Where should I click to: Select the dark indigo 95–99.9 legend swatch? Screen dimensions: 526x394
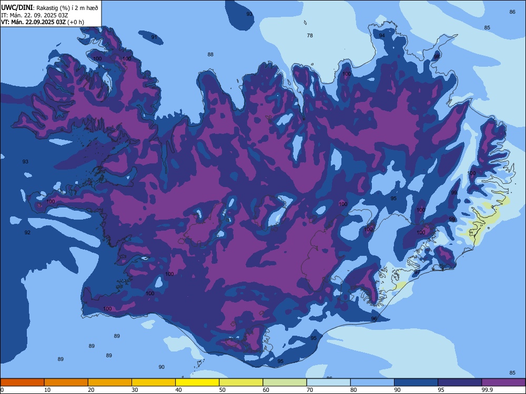460,382
